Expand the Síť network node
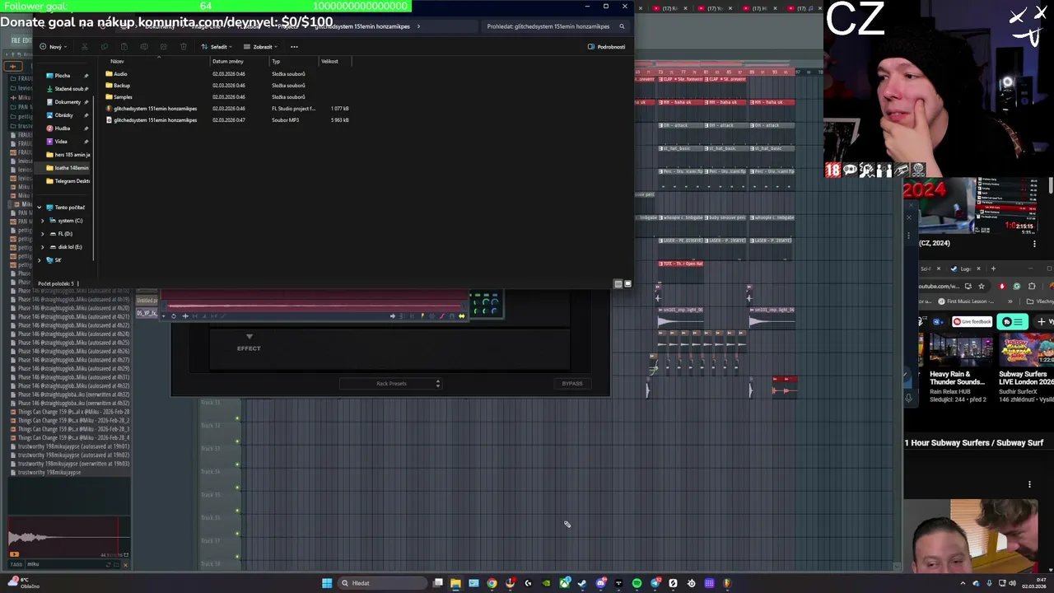Image resolution: width=1054 pixels, height=593 pixels. pyautogui.click(x=39, y=260)
